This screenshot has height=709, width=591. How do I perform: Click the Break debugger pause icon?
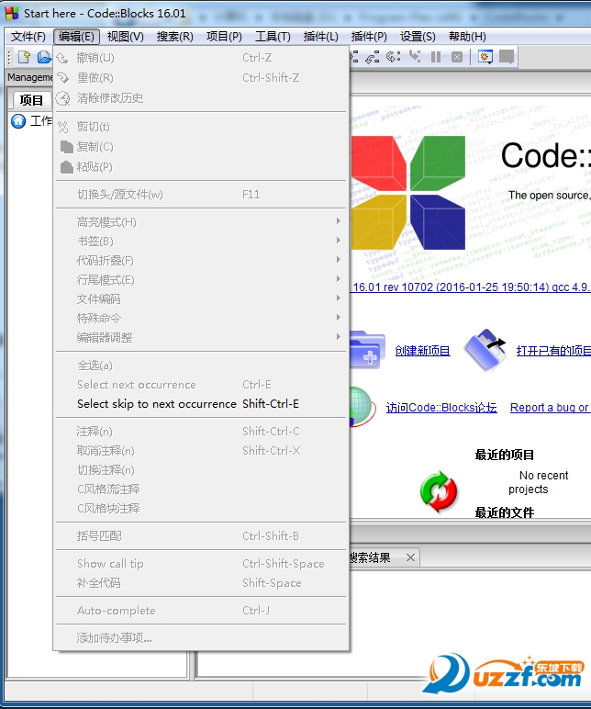point(436,57)
